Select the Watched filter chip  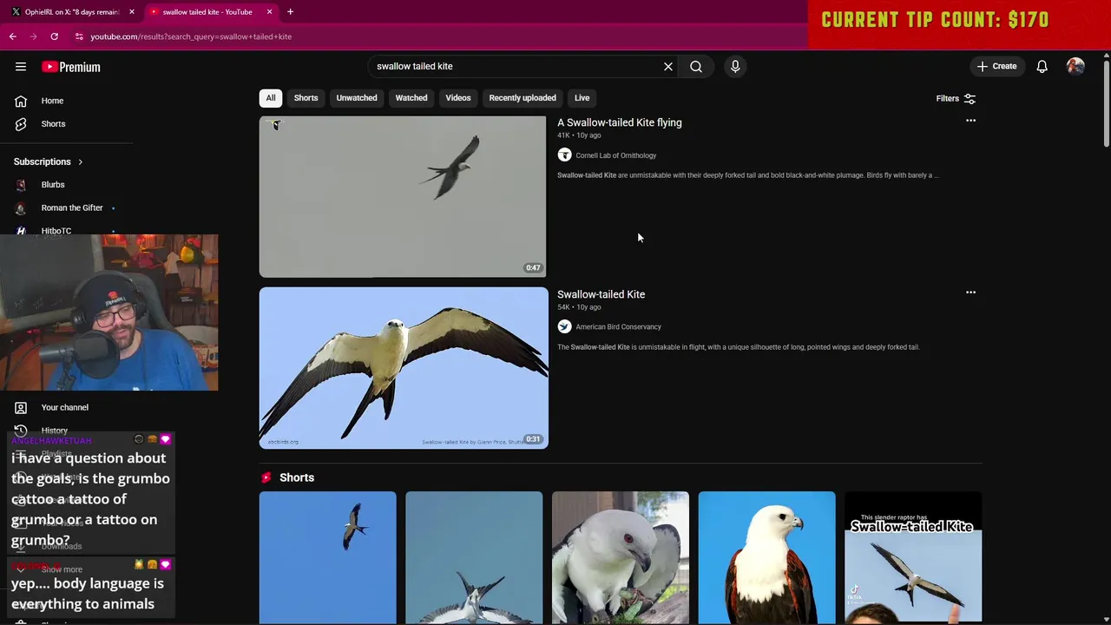coord(411,98)
